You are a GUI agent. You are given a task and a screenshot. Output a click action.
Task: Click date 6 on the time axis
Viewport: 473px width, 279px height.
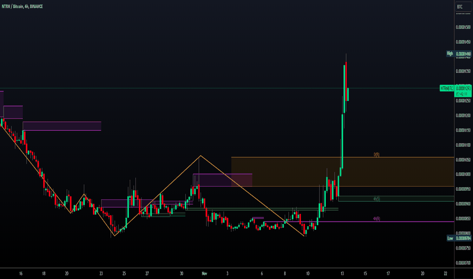click(x=262, y=273)
